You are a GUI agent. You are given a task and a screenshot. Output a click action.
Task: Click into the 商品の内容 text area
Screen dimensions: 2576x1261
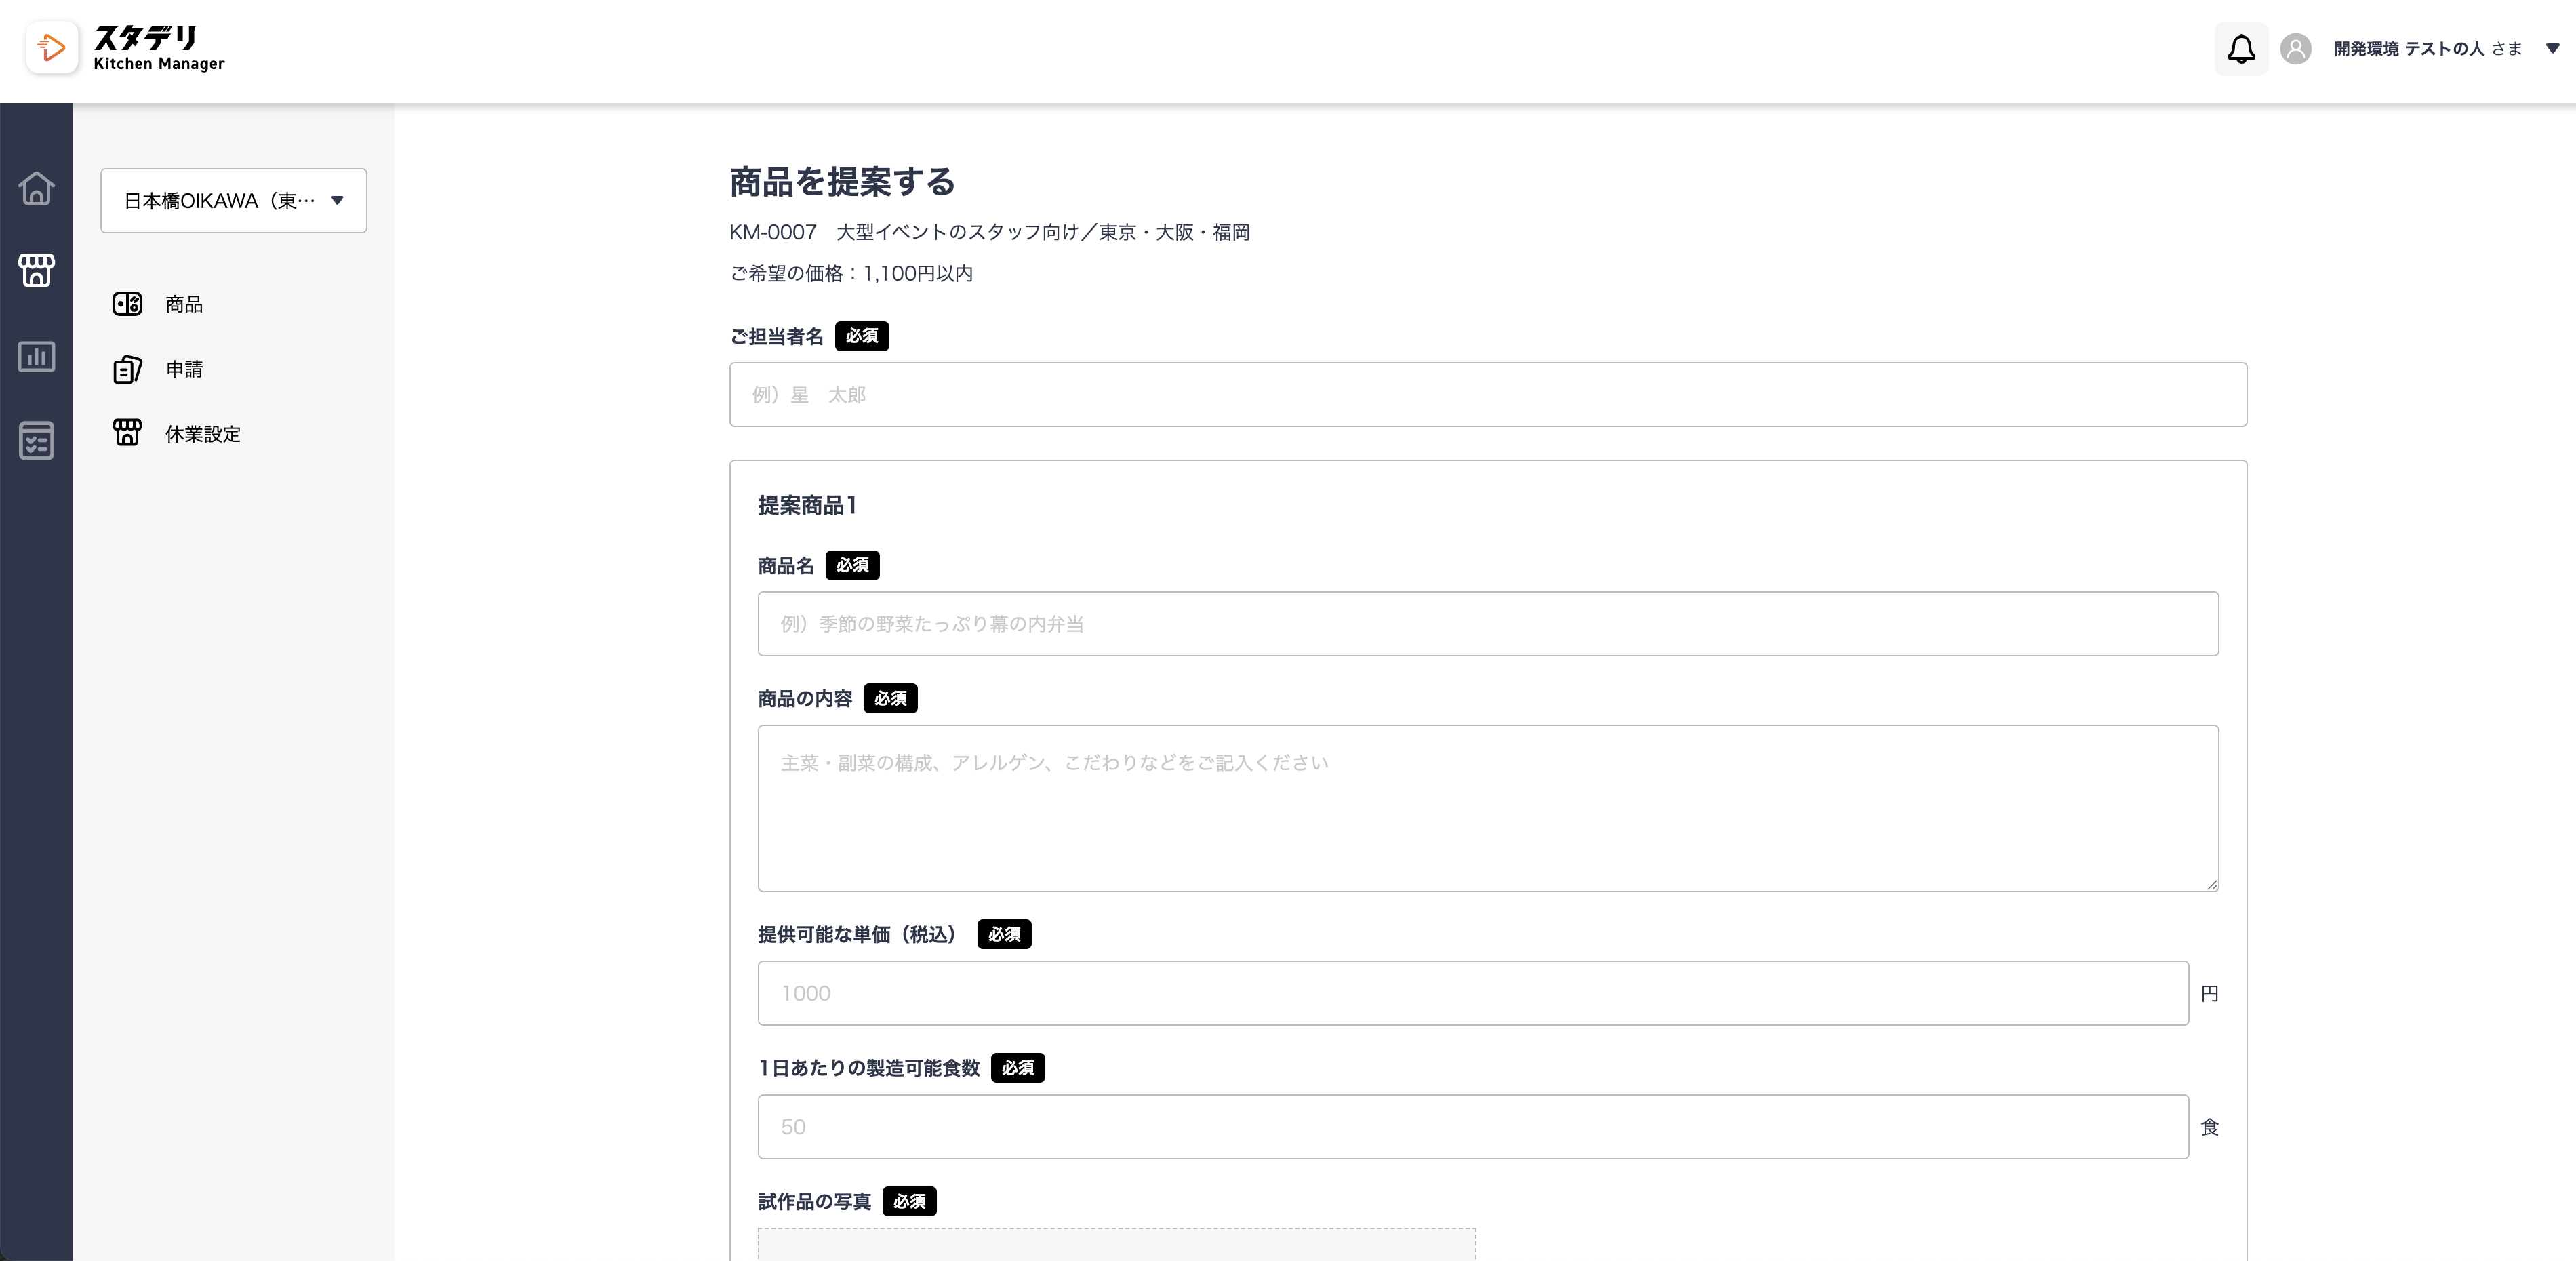[1487, 808]
